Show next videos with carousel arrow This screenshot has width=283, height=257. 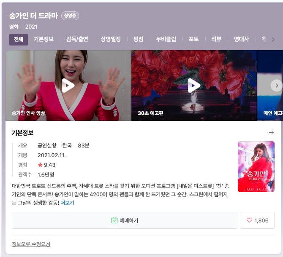click(x=277, y=86)
